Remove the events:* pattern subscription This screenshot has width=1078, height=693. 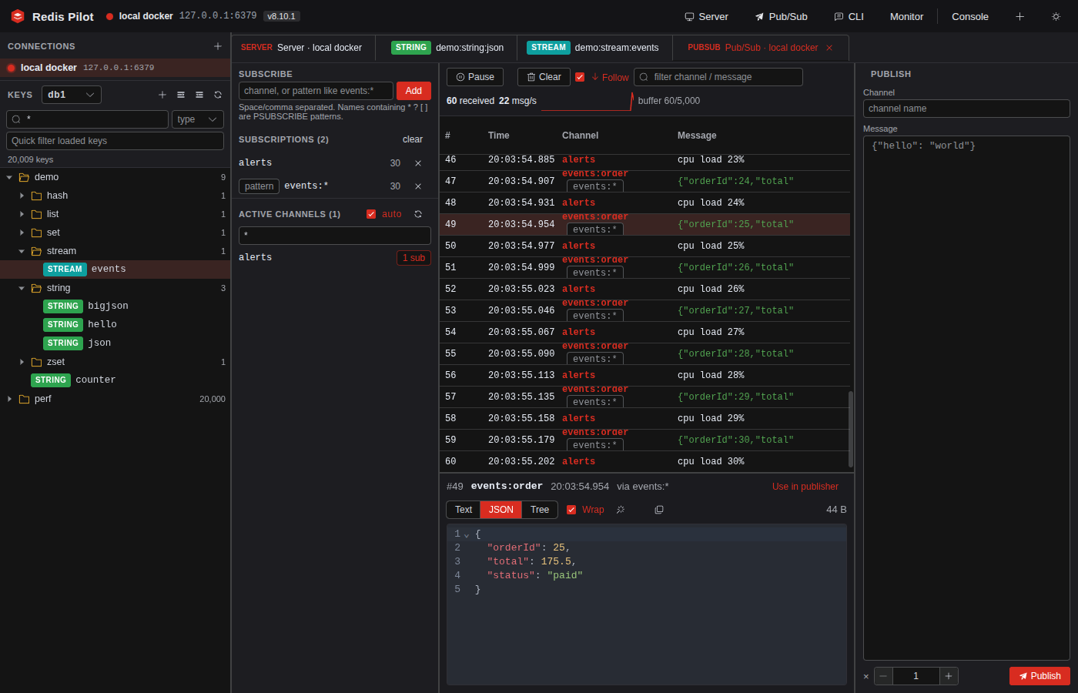point(418,186)
